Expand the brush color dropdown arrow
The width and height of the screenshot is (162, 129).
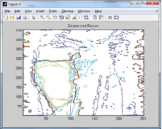click(79, 17)
